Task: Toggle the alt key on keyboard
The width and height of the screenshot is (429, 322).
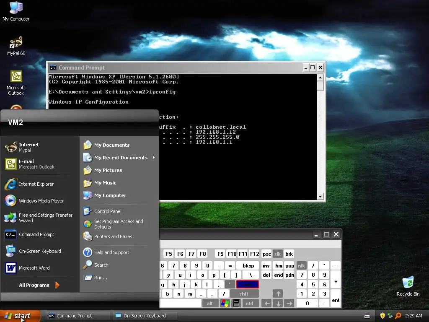Action: (210, 303)
